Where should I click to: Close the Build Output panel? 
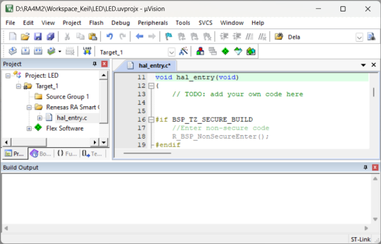[375, 167]
